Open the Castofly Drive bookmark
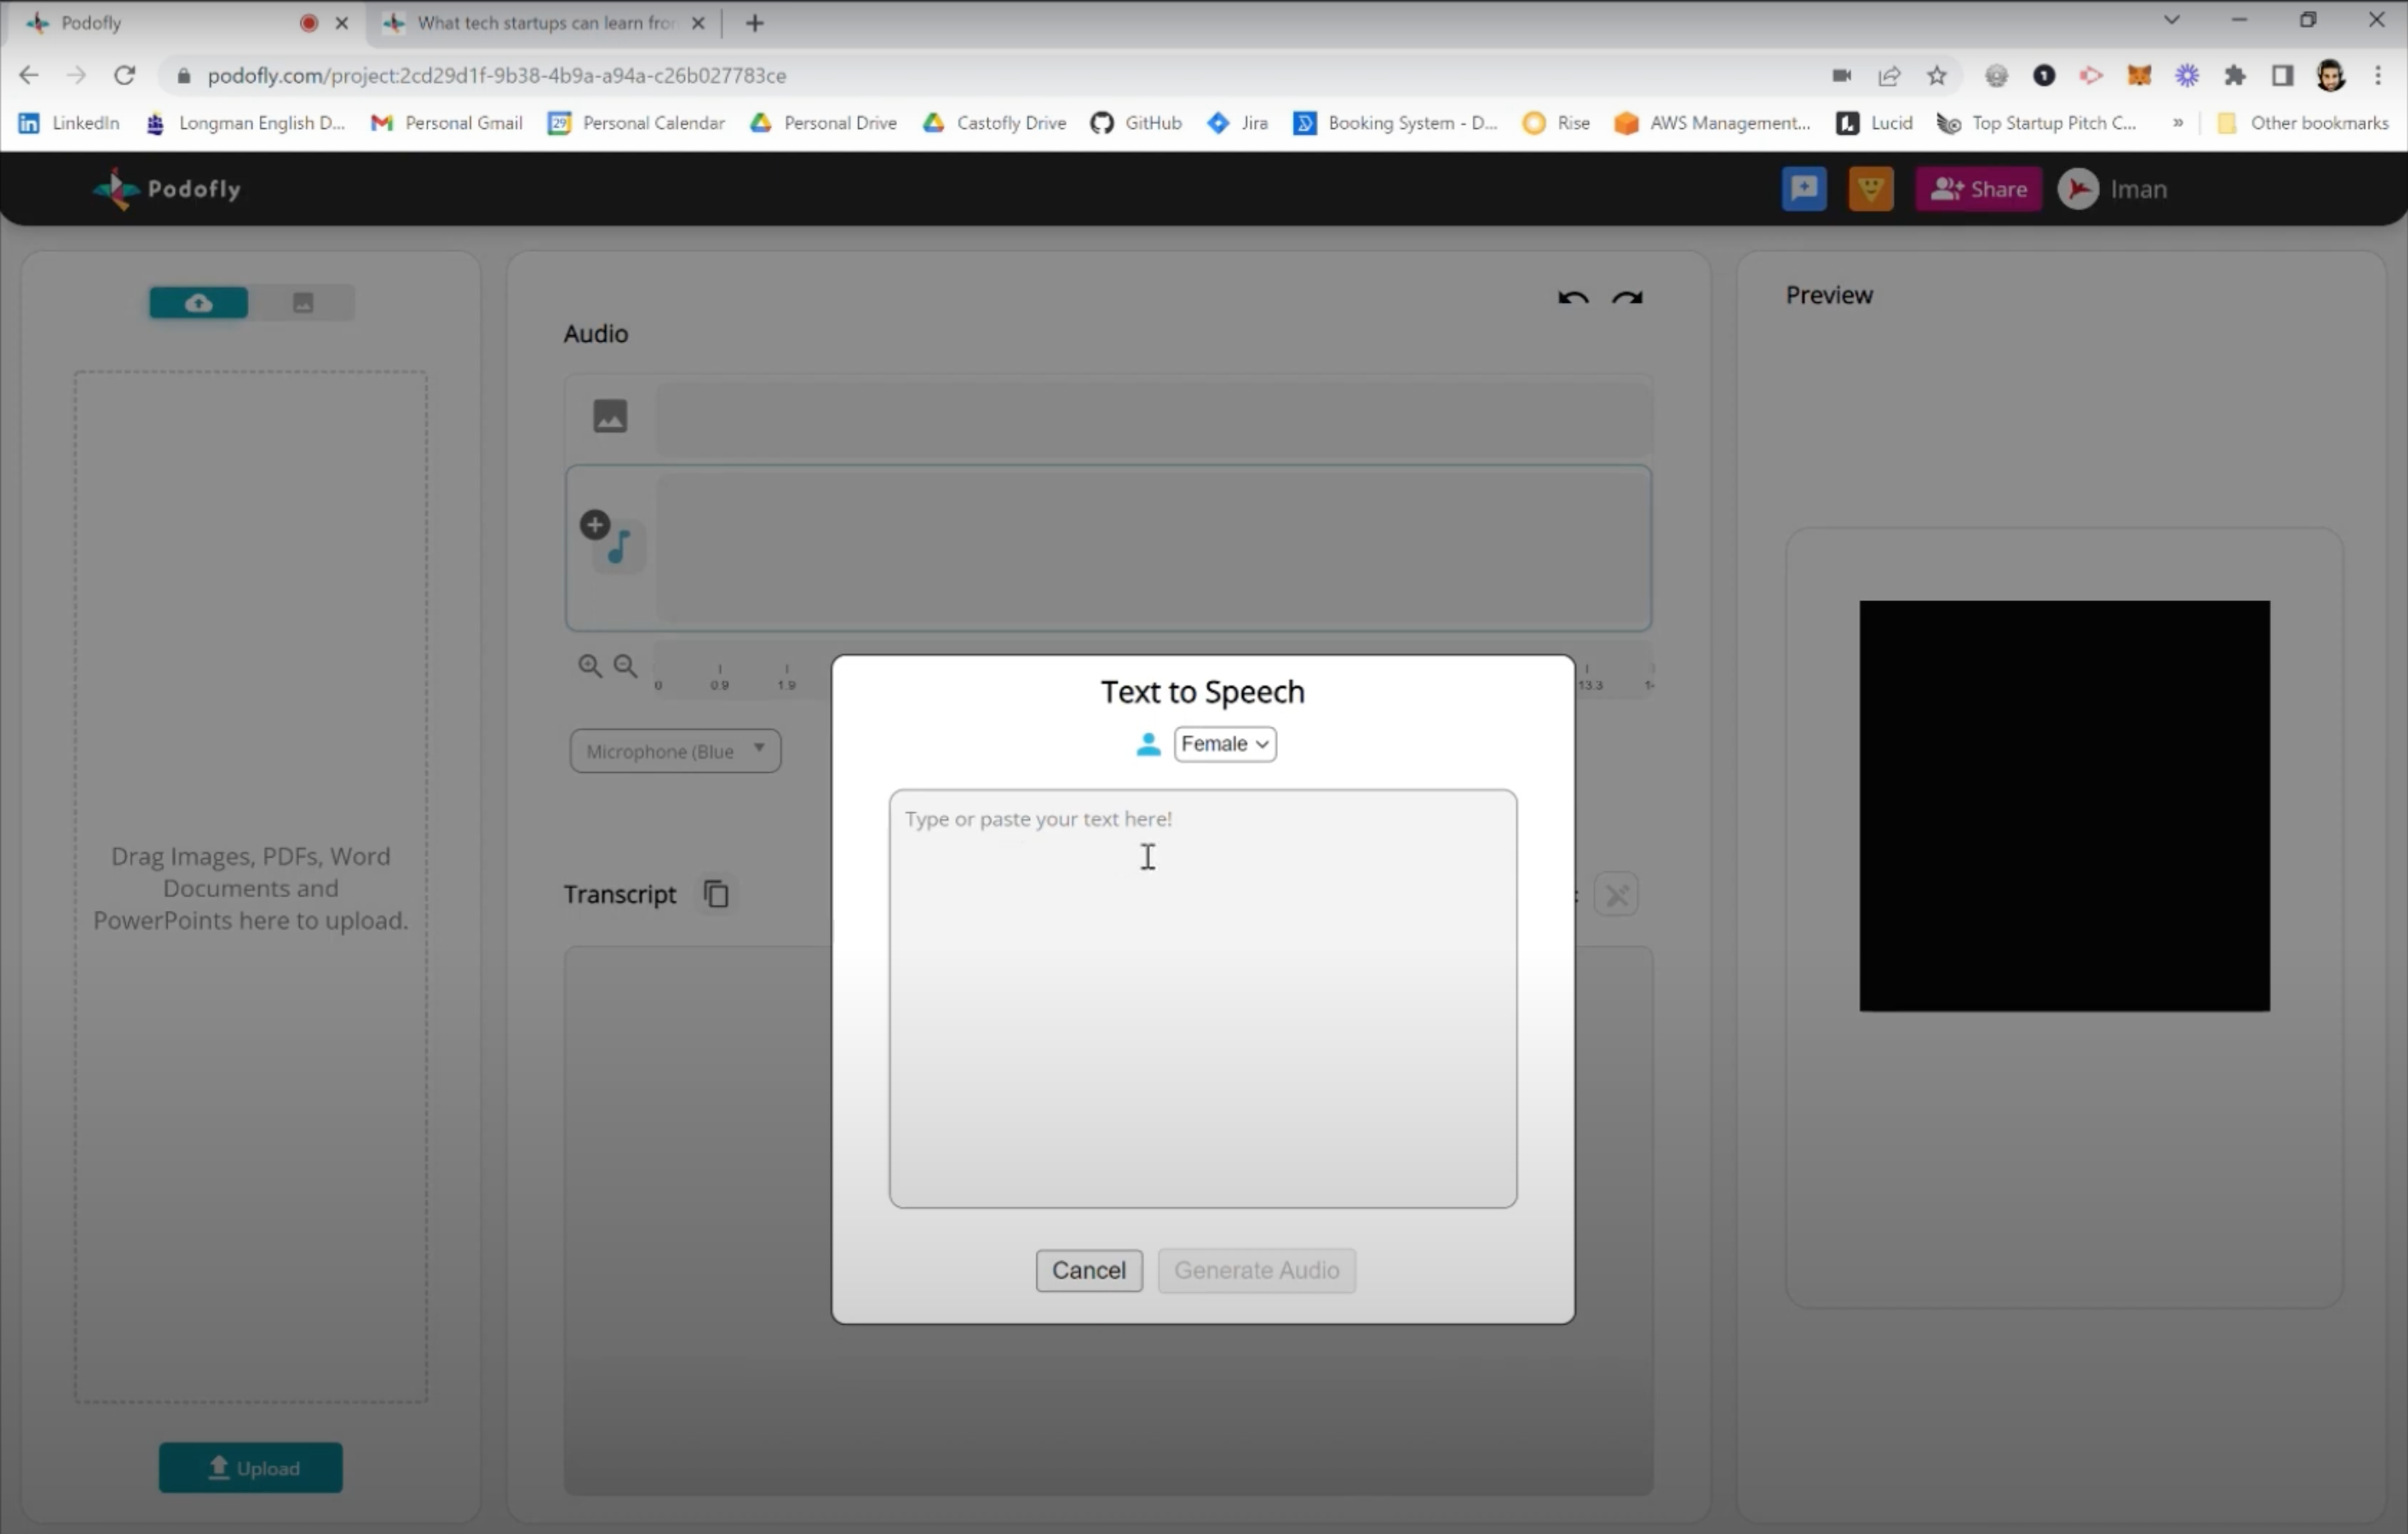This screenshot has height=1534, width=2408. coord(995,123)
